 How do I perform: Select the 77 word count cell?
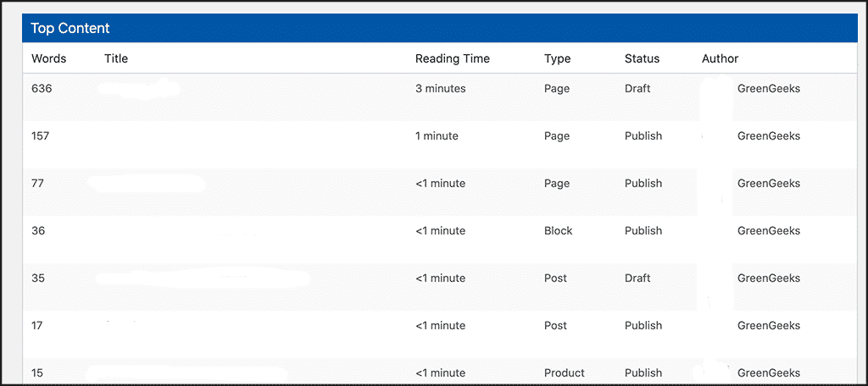point(38,184)
